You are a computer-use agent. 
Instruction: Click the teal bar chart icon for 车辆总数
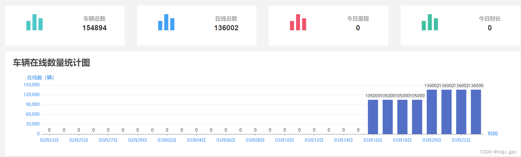[x=34, y=22]
